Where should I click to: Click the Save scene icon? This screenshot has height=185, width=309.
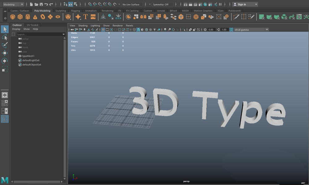[41, 4]
